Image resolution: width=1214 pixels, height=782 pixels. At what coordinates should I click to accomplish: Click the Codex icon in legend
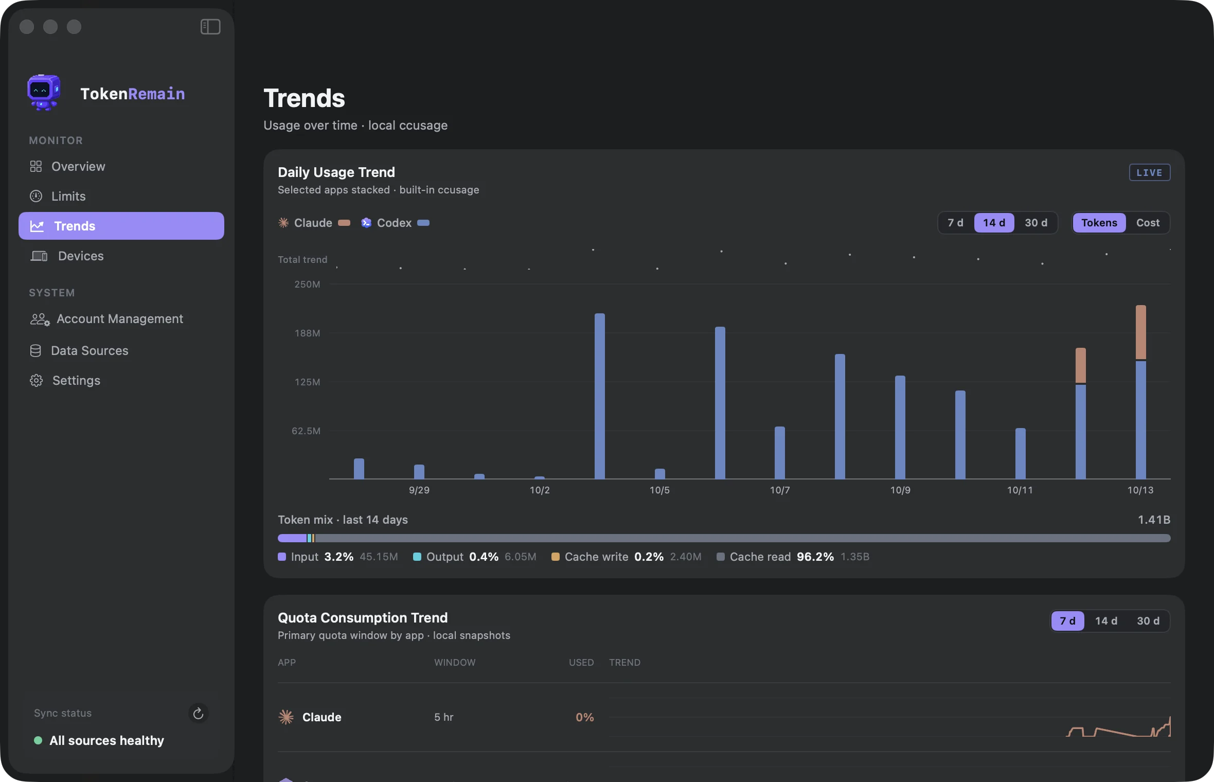(366, 223)
